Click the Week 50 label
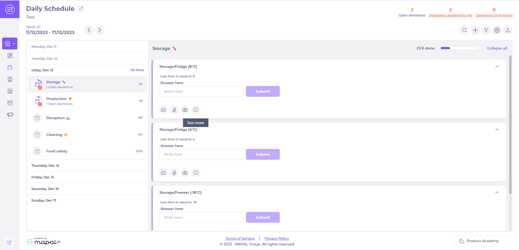 pos(33,27)
